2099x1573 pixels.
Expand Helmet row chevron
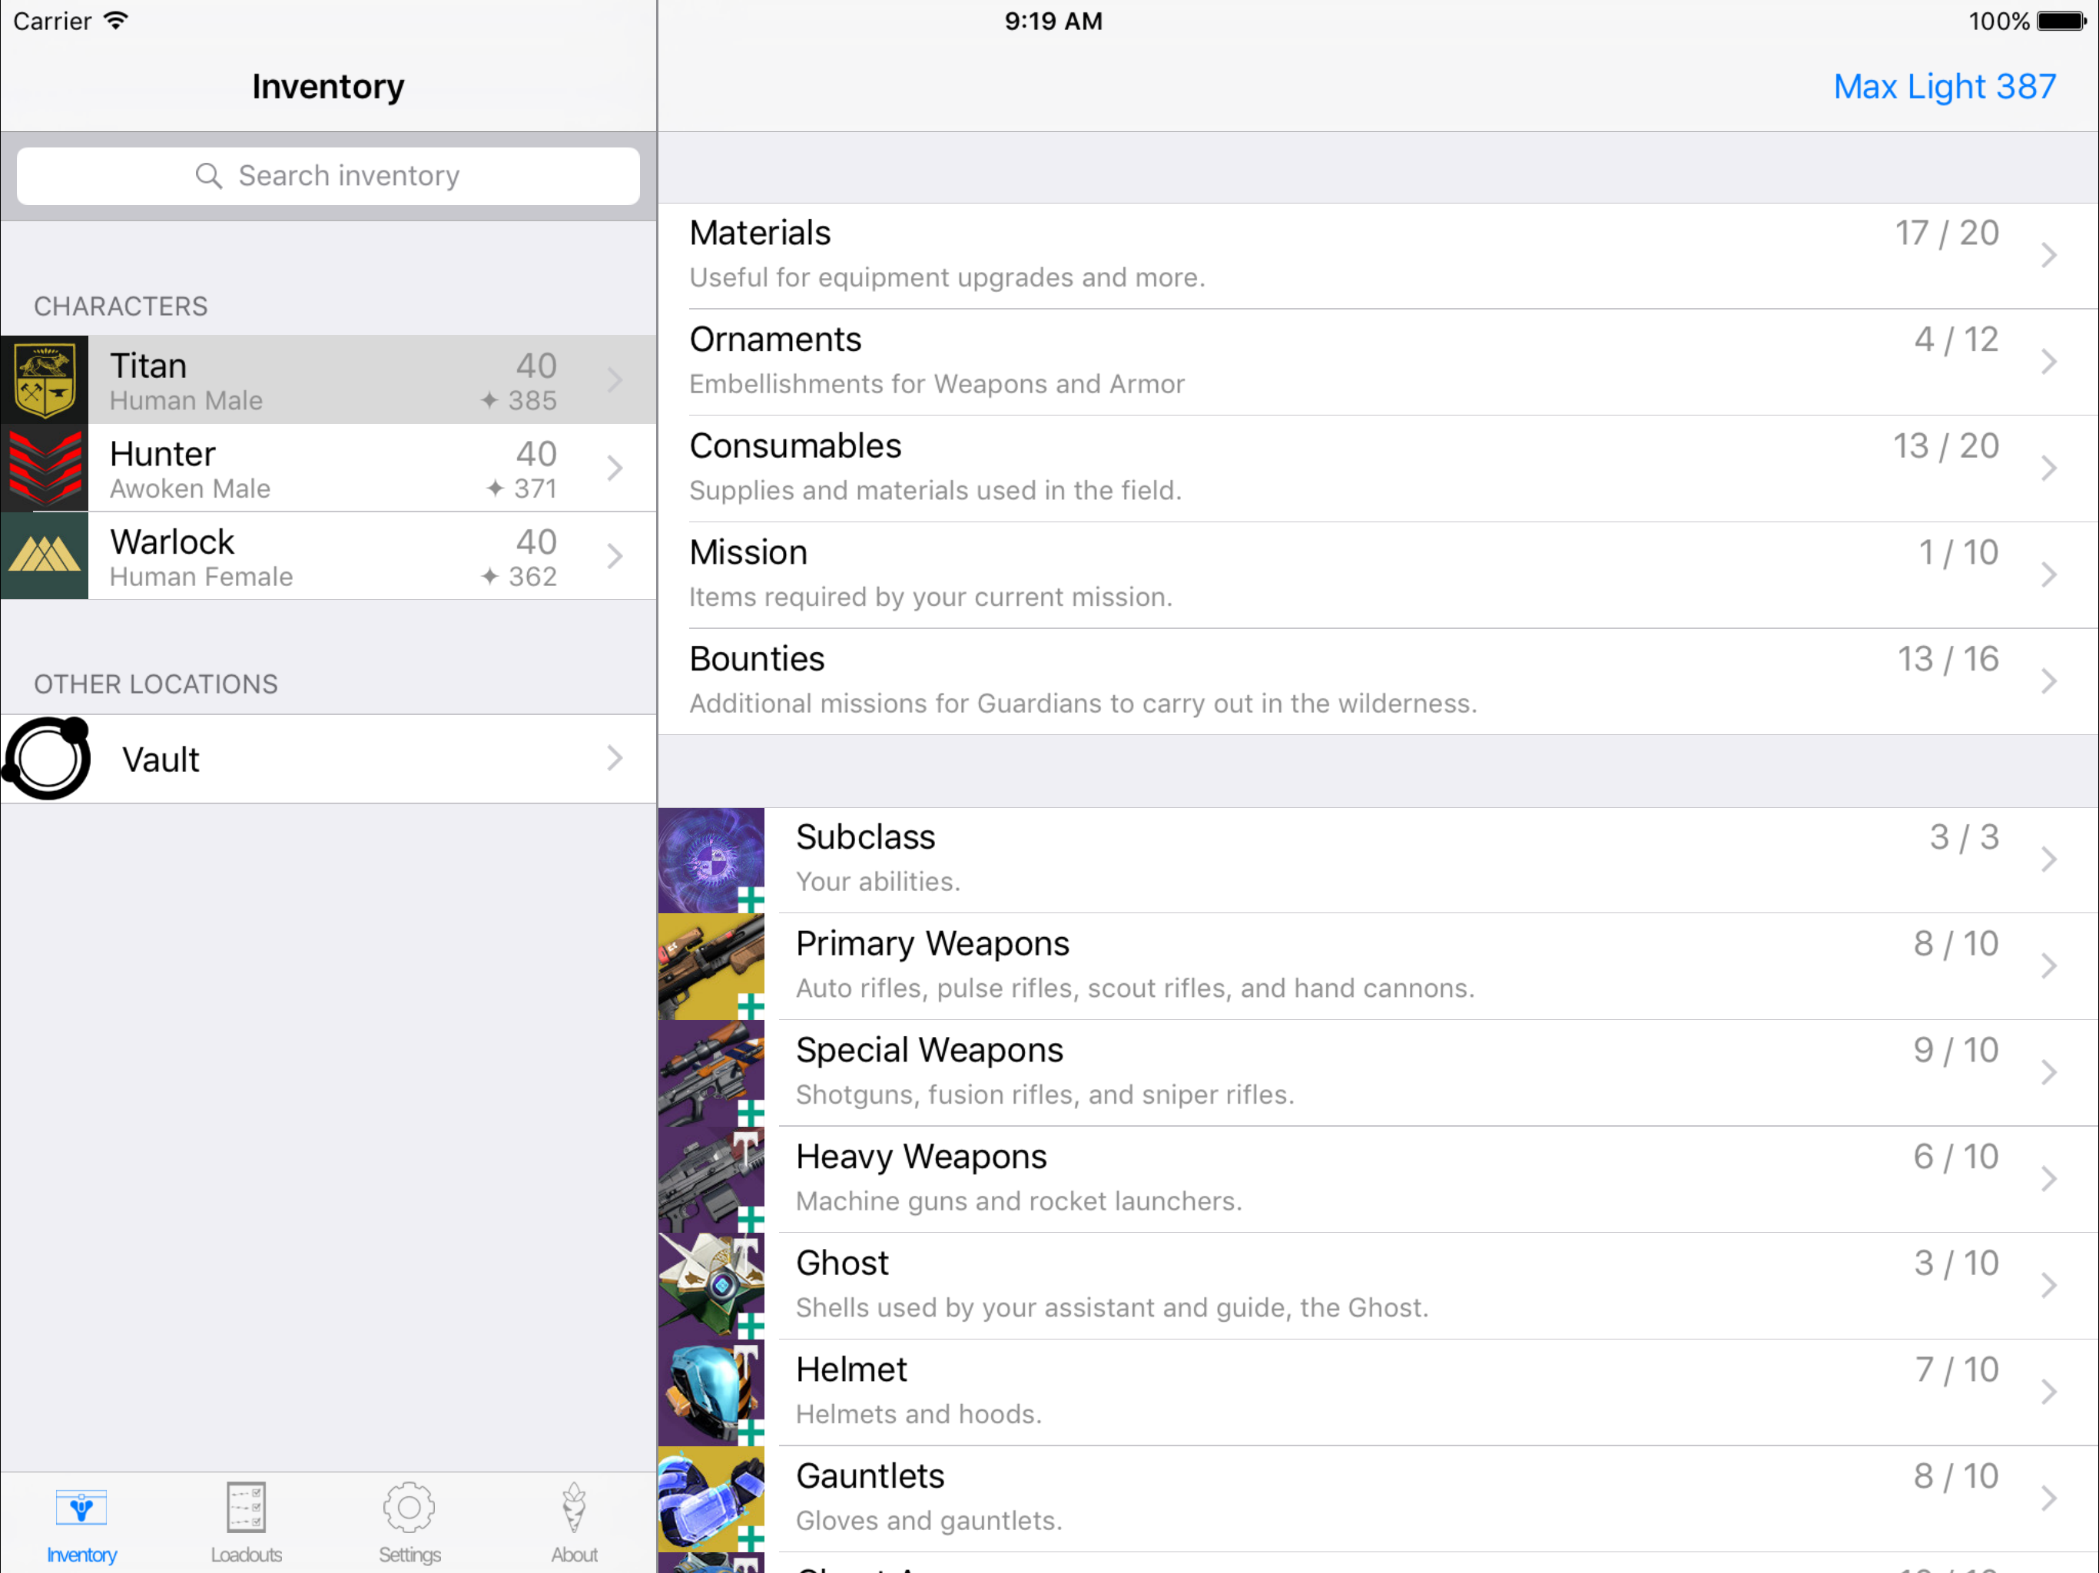click(2049, 1392)
